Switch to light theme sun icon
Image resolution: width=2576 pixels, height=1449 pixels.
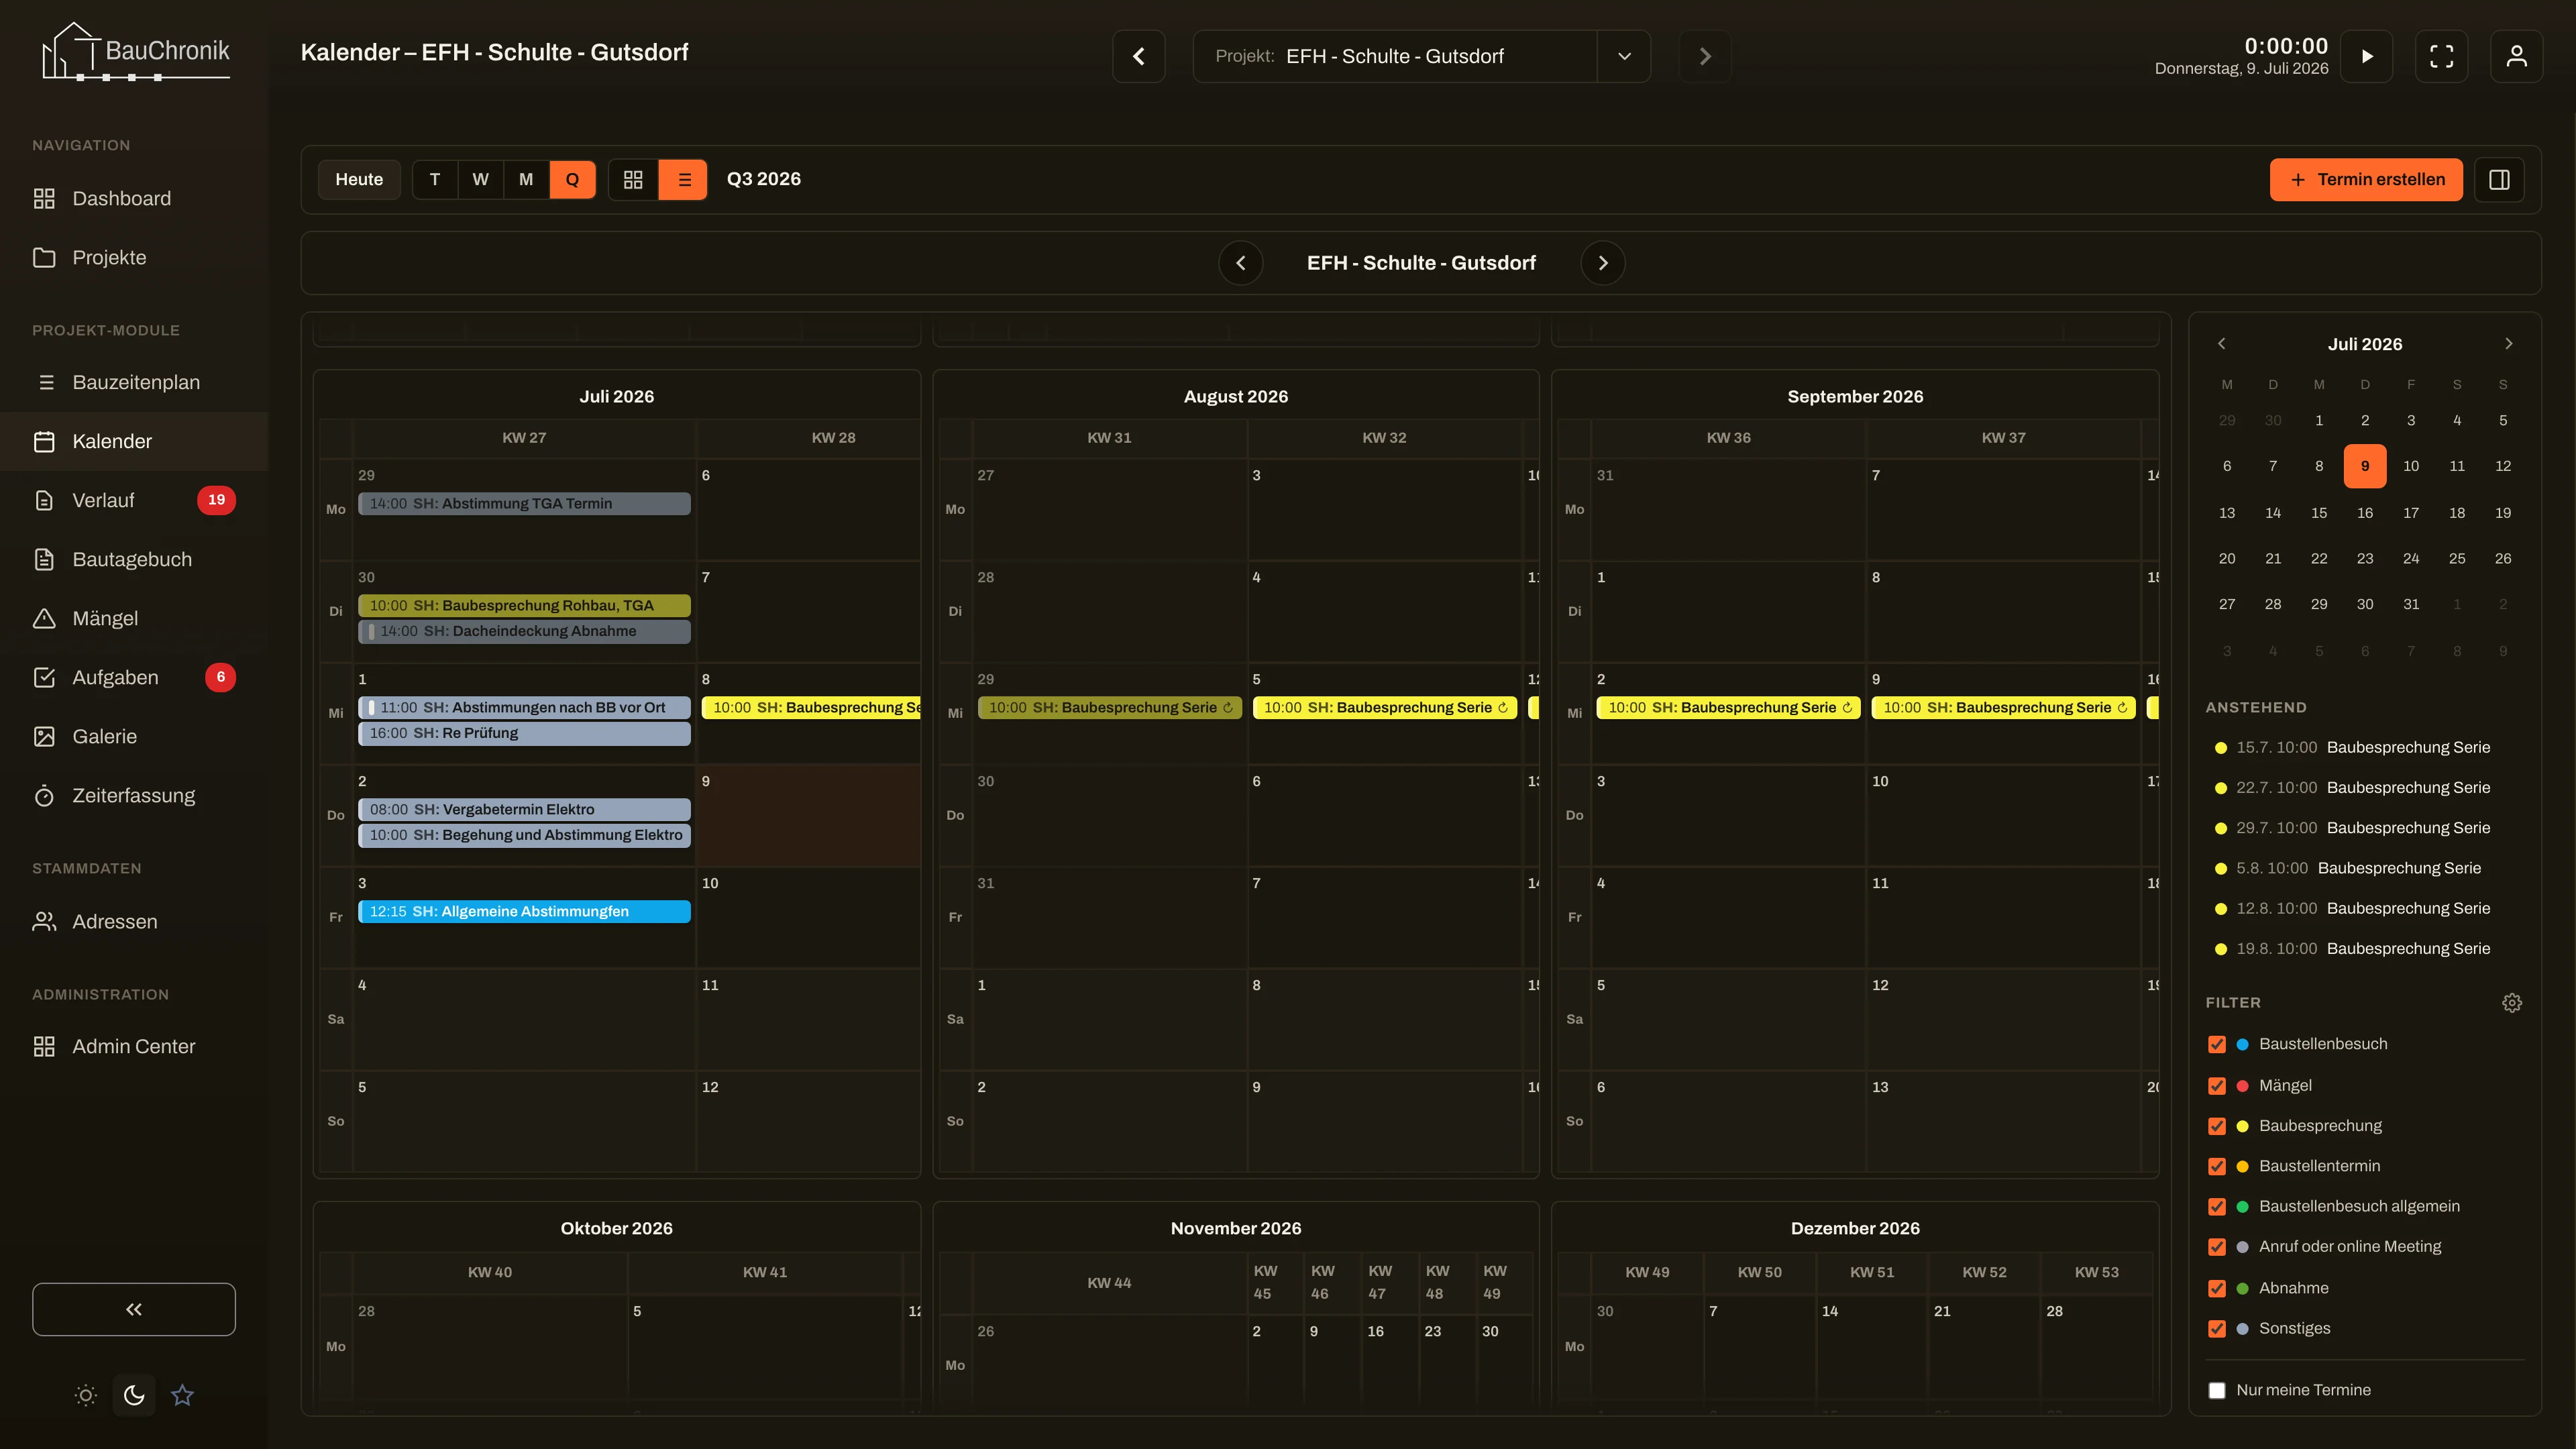click(x=86, y=1395)
